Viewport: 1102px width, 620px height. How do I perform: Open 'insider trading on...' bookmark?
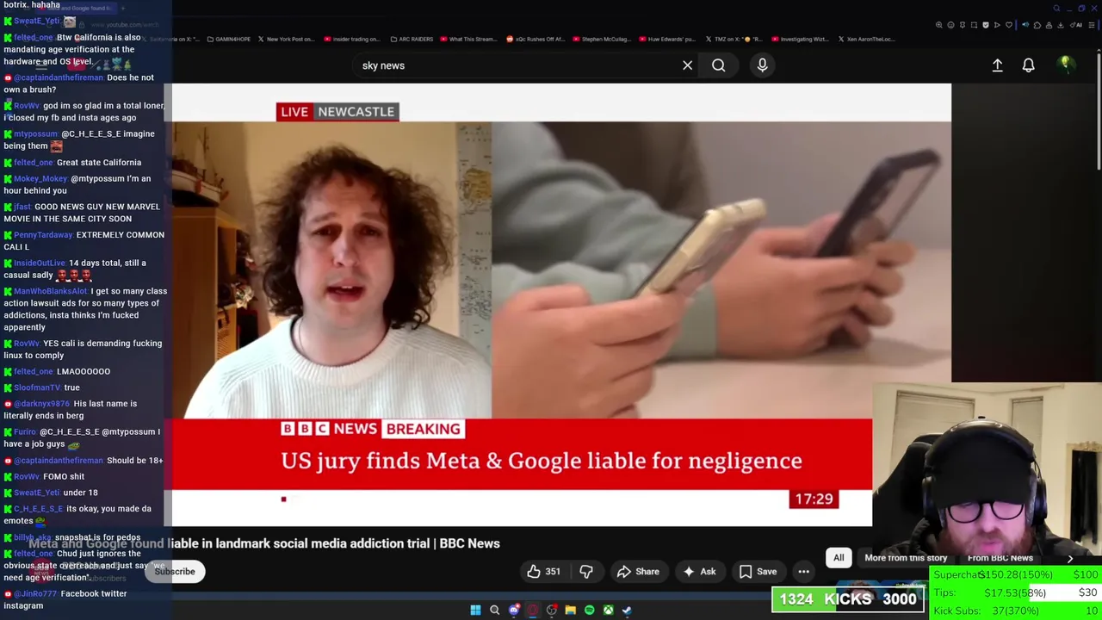(x=352, y=39)
